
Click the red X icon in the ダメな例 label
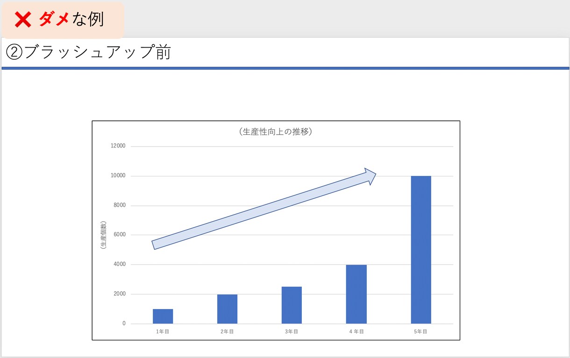click(23, 20)
